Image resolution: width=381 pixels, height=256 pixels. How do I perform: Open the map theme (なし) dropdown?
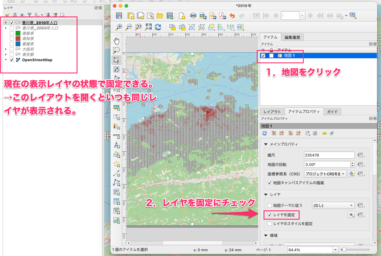[333, 205]
